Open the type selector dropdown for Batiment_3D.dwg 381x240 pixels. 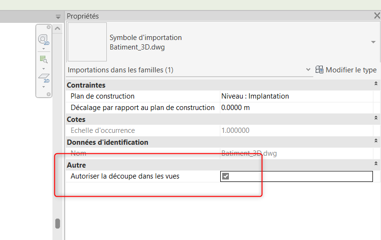pos(373,42)
